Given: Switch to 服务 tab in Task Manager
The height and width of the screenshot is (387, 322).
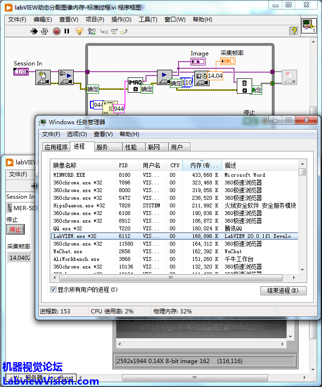Looking at the screenshot, I should [x=108, y=147].
